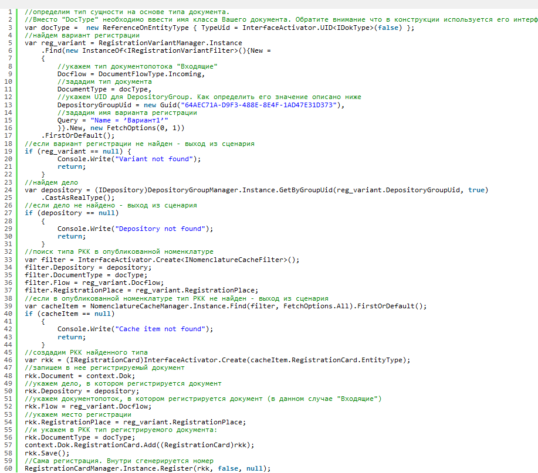
Task: Click the comment '//найдем вариант регистрации'
Action: click(x=82, y=35)
